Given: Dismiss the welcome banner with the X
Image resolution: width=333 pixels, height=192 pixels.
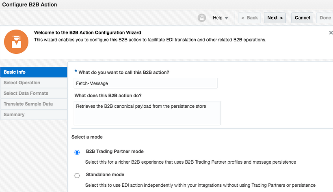Looking at the screenshot, I should (331, 33).
